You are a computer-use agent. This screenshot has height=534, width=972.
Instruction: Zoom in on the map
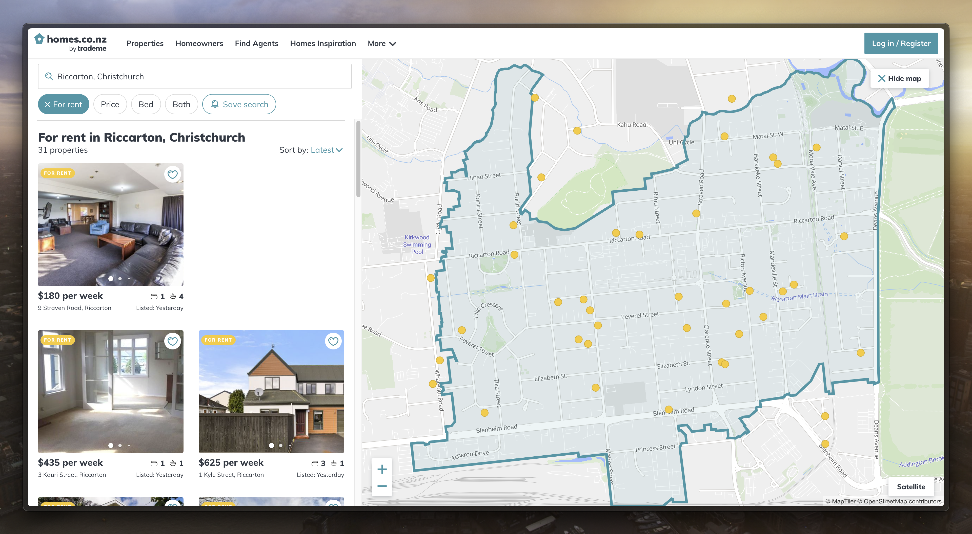382,469
